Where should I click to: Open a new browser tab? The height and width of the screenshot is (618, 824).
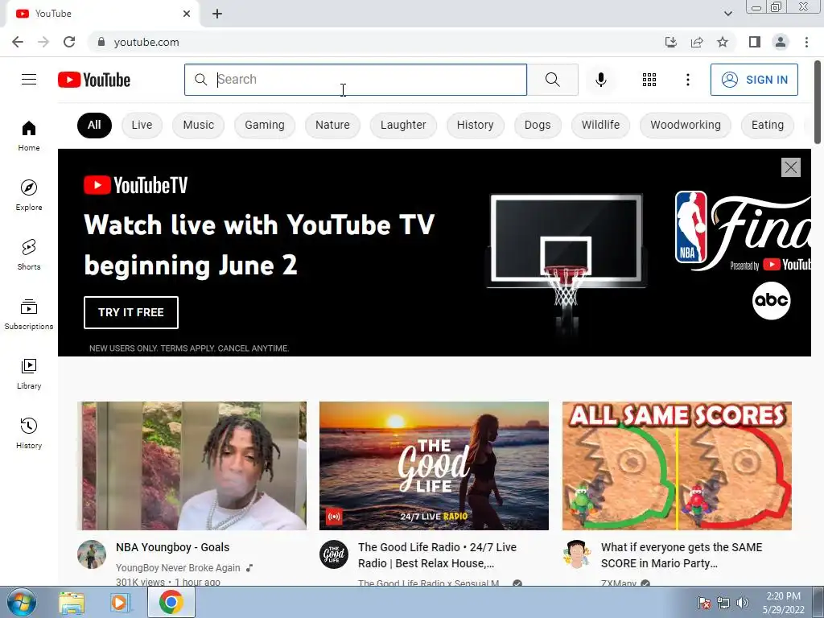tap(217, 14)
